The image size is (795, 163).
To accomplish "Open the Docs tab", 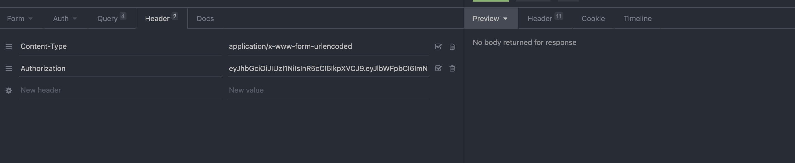I will point(205,18).
